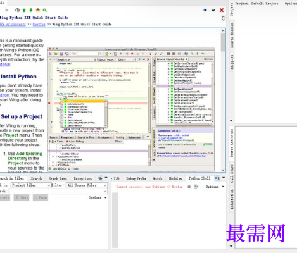Click the help page scrollbar up arrow
Image resolution: width=297 pixels, height=253 pixels.
(223, 31)
